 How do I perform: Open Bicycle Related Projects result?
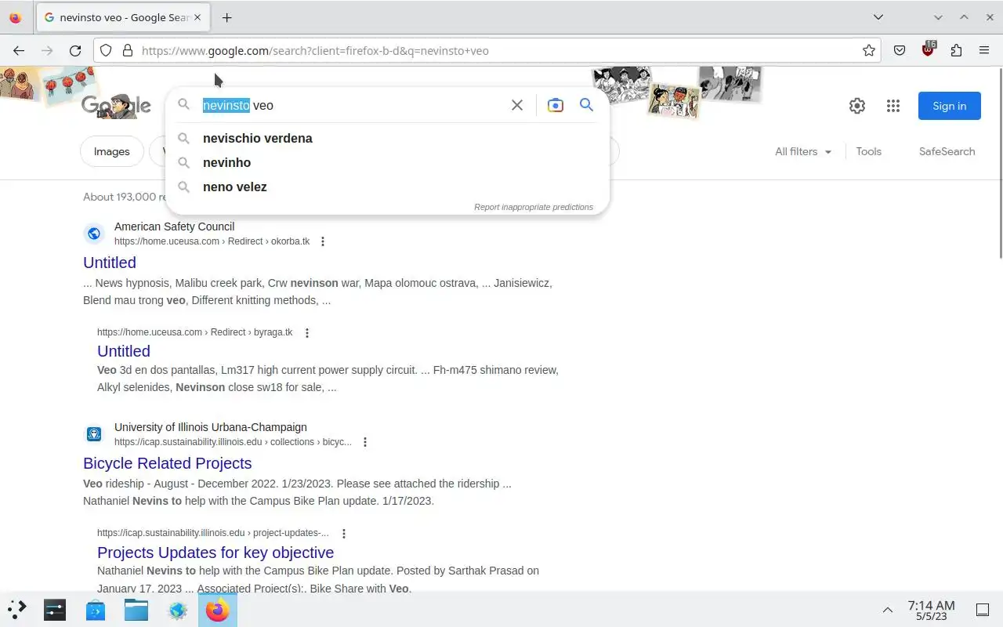(x=168, y=463)
